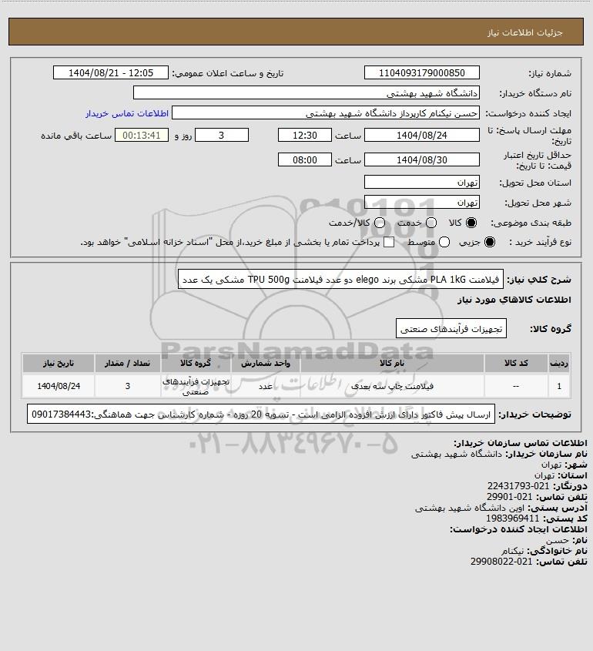Click the requester phone 29908022-021
The height and width of the screenshot is (651, 593).
[x=501, y=562]
